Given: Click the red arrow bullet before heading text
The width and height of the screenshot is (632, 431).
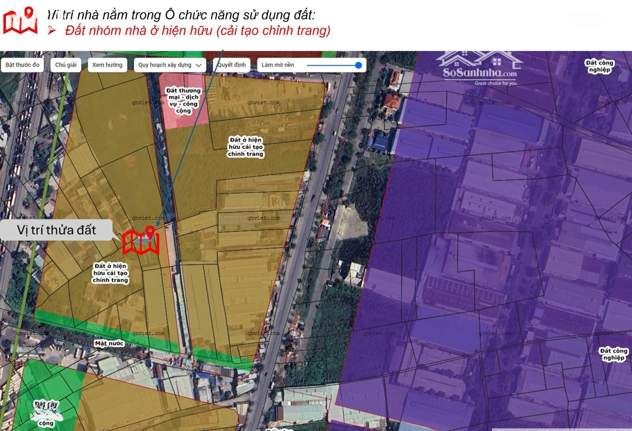Looking at the screenshot, I should tap(51, 30).
